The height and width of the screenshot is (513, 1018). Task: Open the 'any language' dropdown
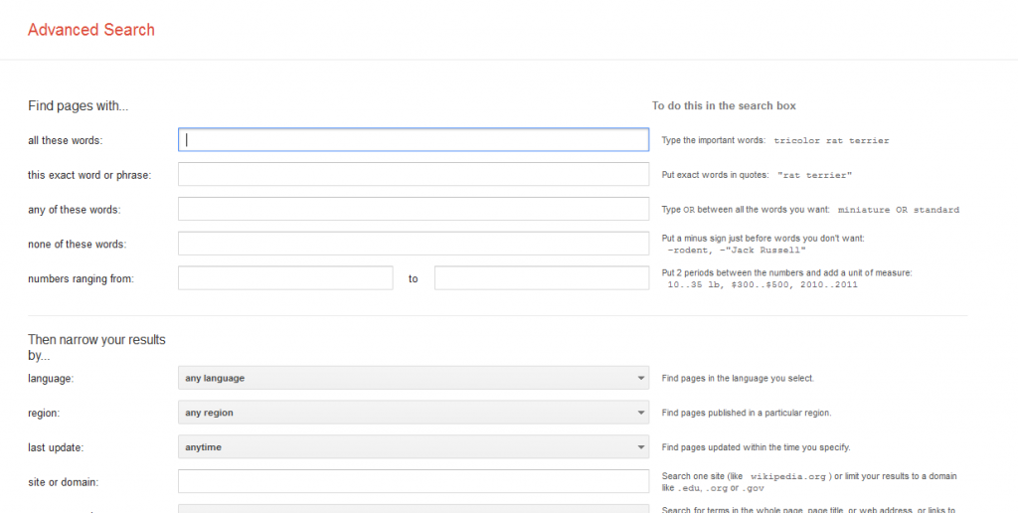pyautogui.click(x=414, y=378)
